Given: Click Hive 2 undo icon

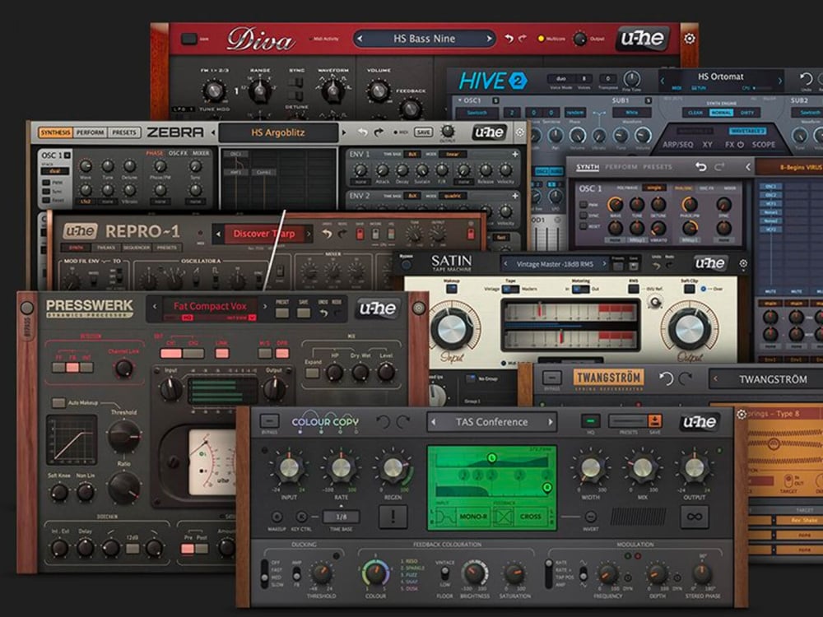Looking at the screenshot, I should 807,79.
